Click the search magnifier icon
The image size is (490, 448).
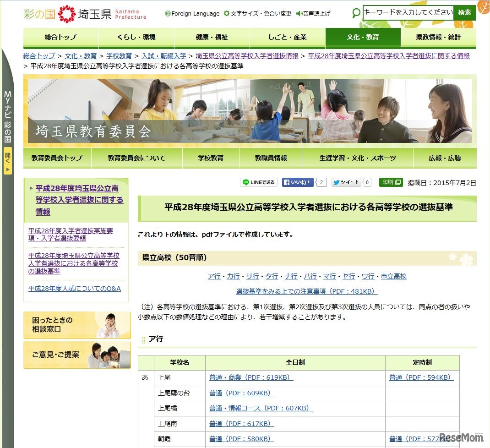[x=356, y=13]
